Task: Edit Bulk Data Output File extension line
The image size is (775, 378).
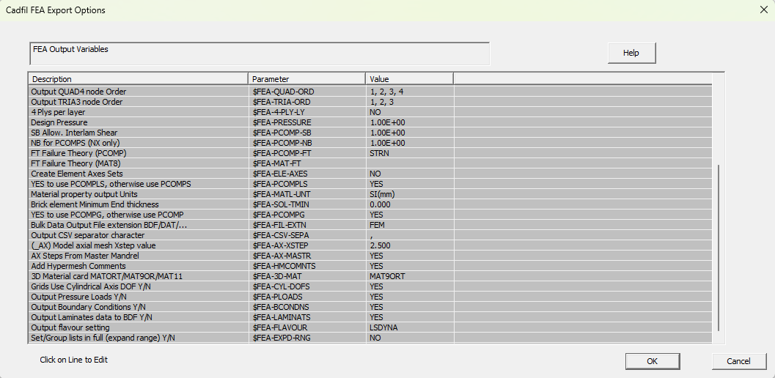Action: [x=370, y=225]
